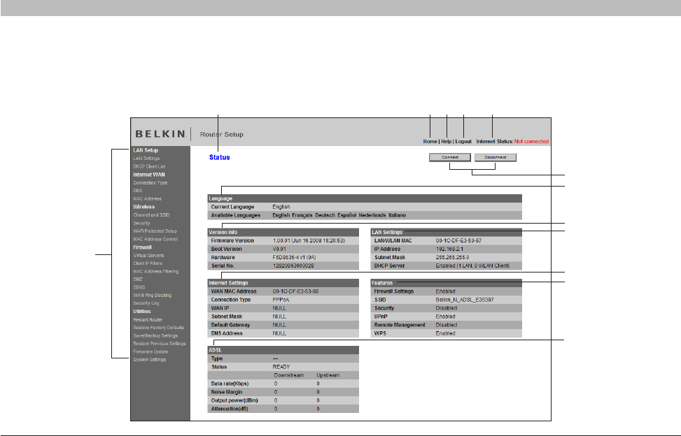
Task: Click the Connect button
Action: (449, 157)
